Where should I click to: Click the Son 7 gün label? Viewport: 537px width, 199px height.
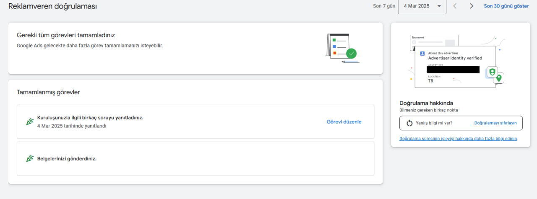pos(383,6)
